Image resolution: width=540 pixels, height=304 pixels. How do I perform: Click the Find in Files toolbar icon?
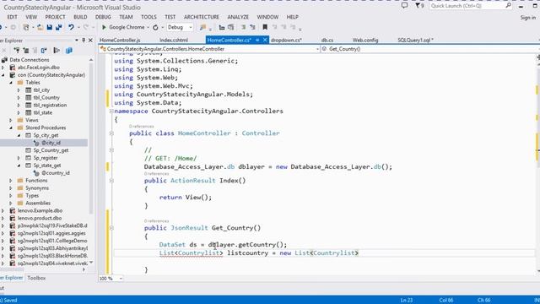pyautogui.click(x=203, y=27)
